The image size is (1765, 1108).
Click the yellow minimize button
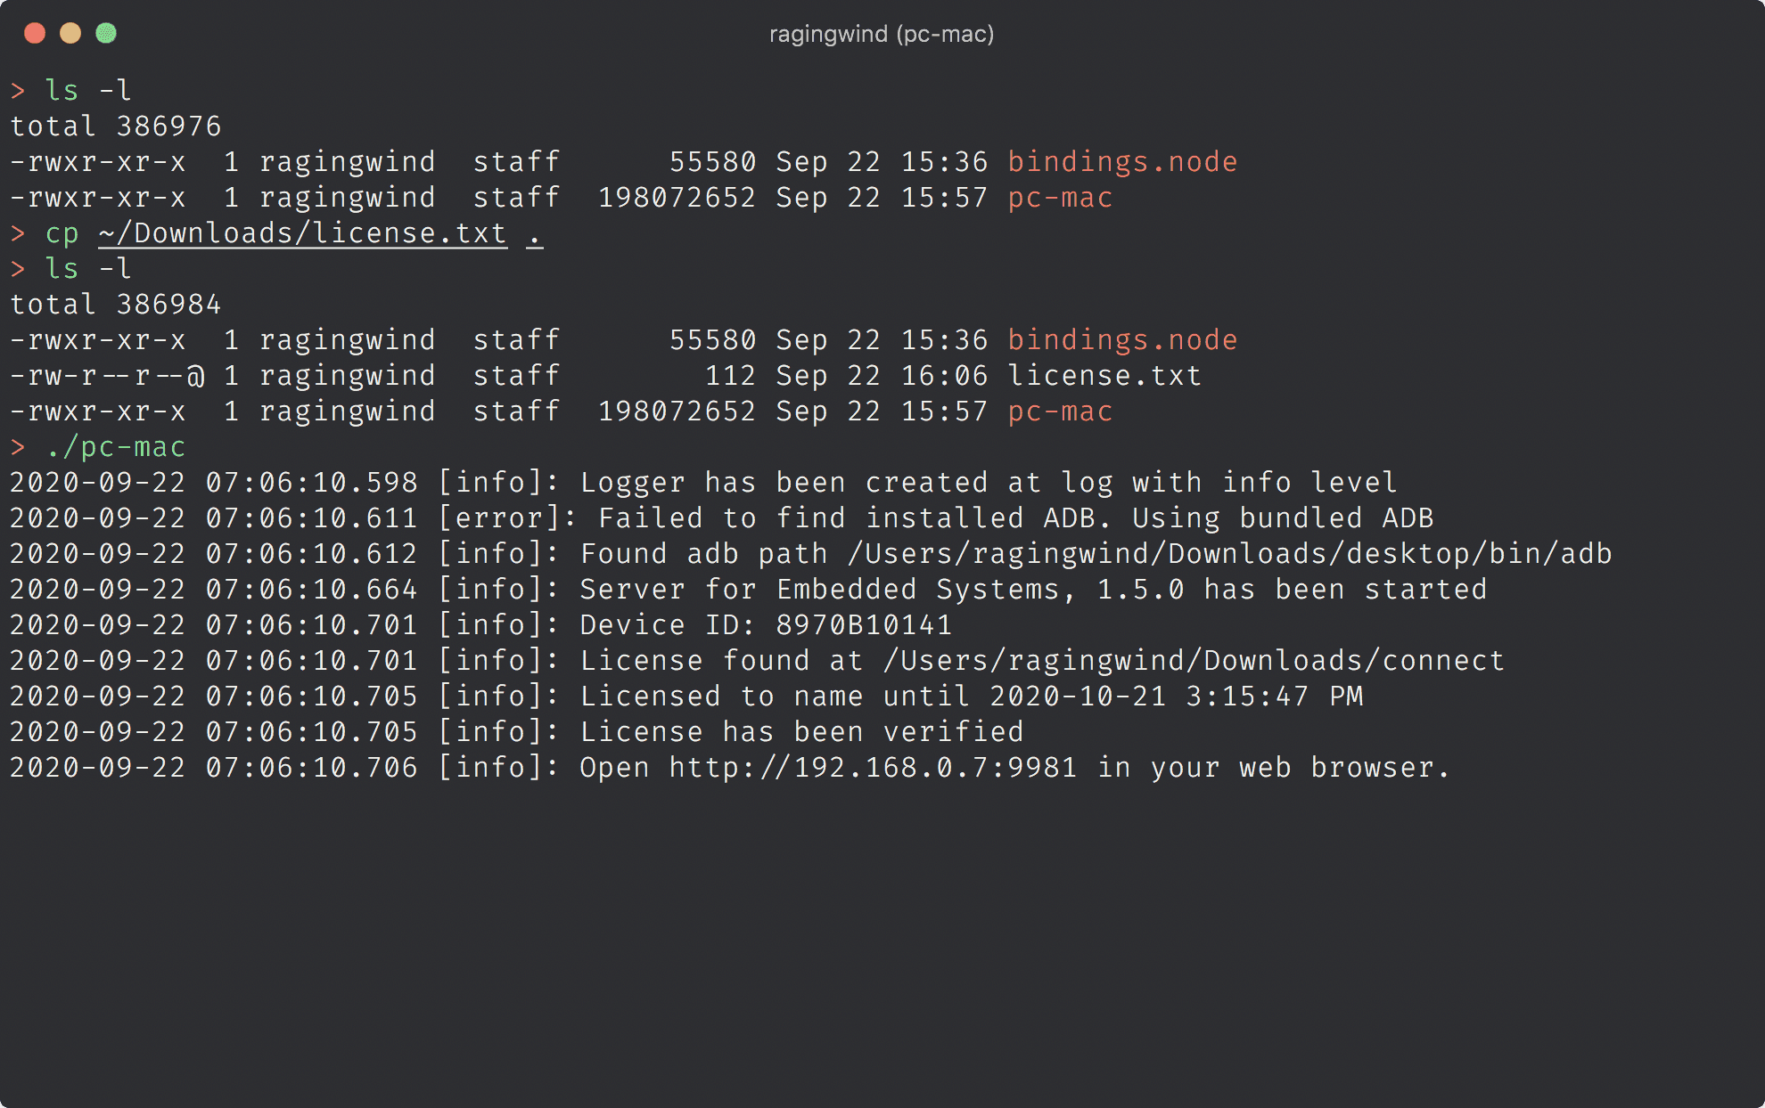click(x=70, y=33)
